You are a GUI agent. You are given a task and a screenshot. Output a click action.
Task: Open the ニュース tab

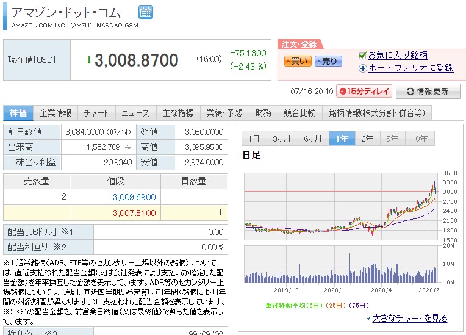coord(135,113)
